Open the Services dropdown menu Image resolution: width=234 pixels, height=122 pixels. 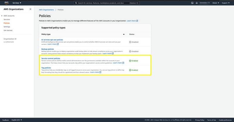click(17, 3)
